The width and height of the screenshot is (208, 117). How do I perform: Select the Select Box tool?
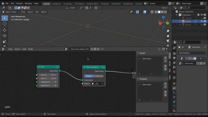5,18
